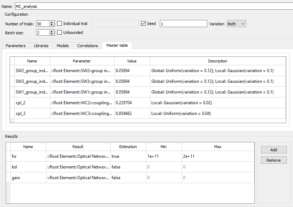Image resolution: width=293 pixels, height=207 pixels.
Task: Click the Number of trials field
Action: coord(43,24)
